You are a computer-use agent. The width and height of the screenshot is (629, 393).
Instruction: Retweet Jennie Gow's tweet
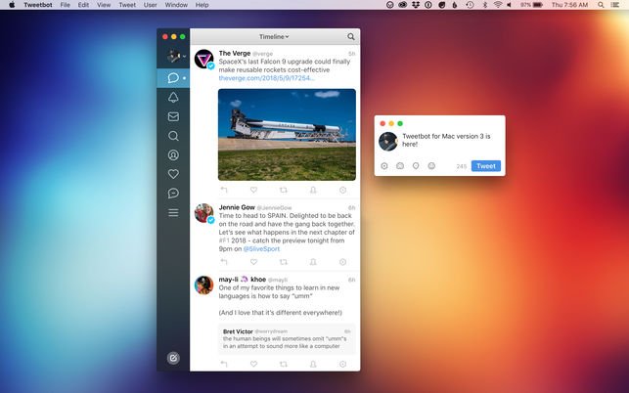pyautogui.click(x=284, y=262)
